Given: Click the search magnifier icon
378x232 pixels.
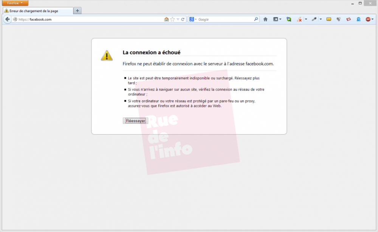Looking at the screenshot, I should (256, 19).
